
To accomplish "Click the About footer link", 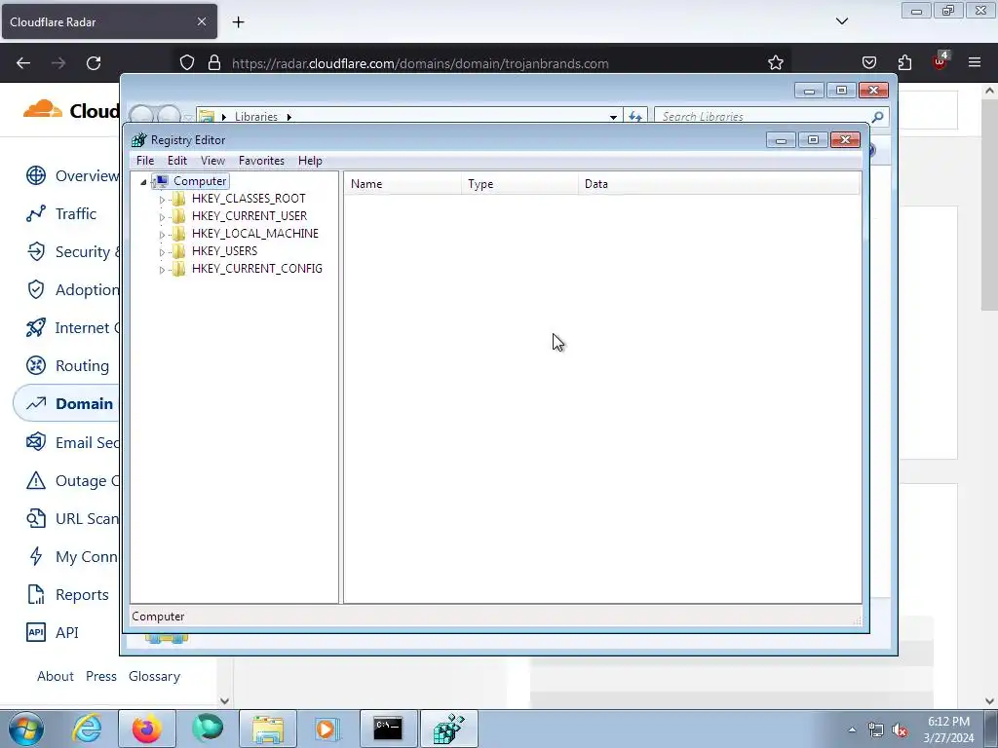I will pos(56,676).
